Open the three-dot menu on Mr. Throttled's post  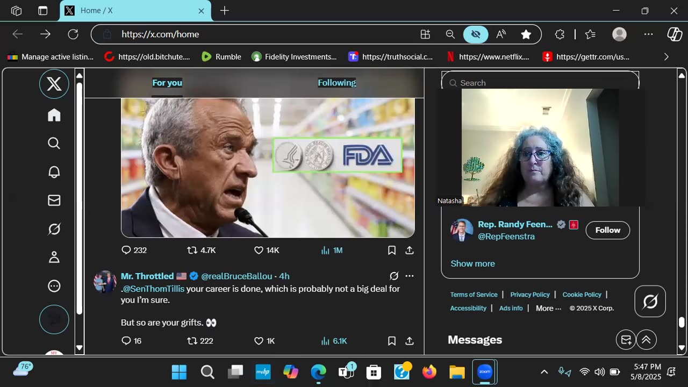click(410, 276)
